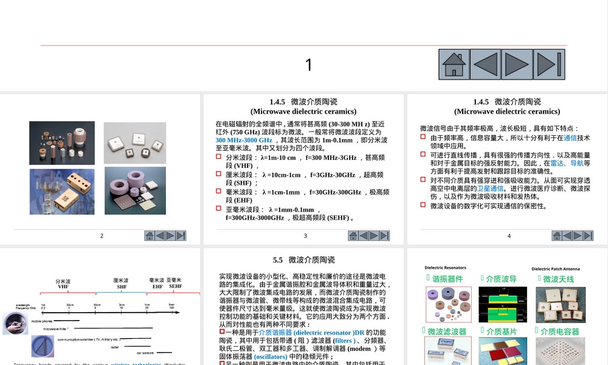Click the 1.4.5 heading on slide 3
Image resolution: width=608 pixels, height=365 pixels.
303,106
